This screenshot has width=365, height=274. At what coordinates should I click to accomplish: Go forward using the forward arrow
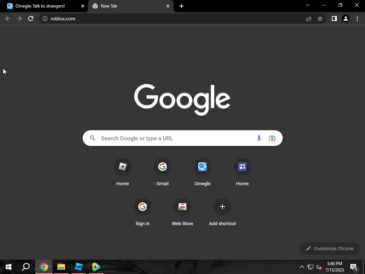tap(19, 19)
